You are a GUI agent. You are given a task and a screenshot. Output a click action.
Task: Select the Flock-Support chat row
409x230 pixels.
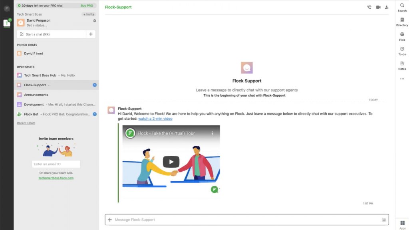pos(56,85)
